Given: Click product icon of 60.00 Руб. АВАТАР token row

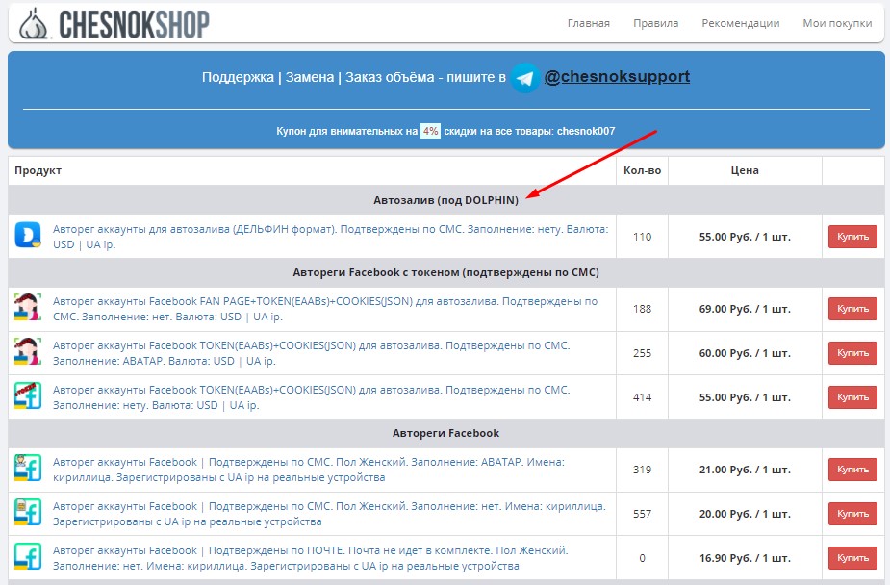Looking at the screenshot, I should [28, 352].
